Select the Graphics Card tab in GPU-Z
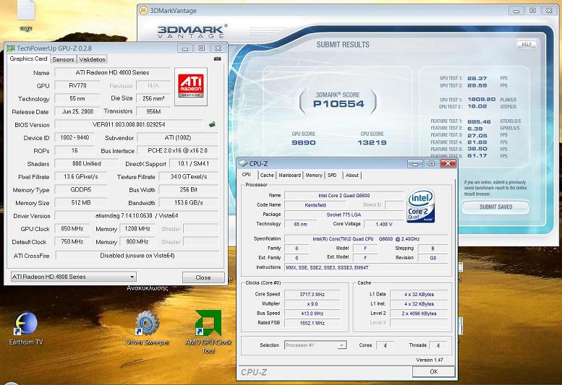 pos(28,59)
